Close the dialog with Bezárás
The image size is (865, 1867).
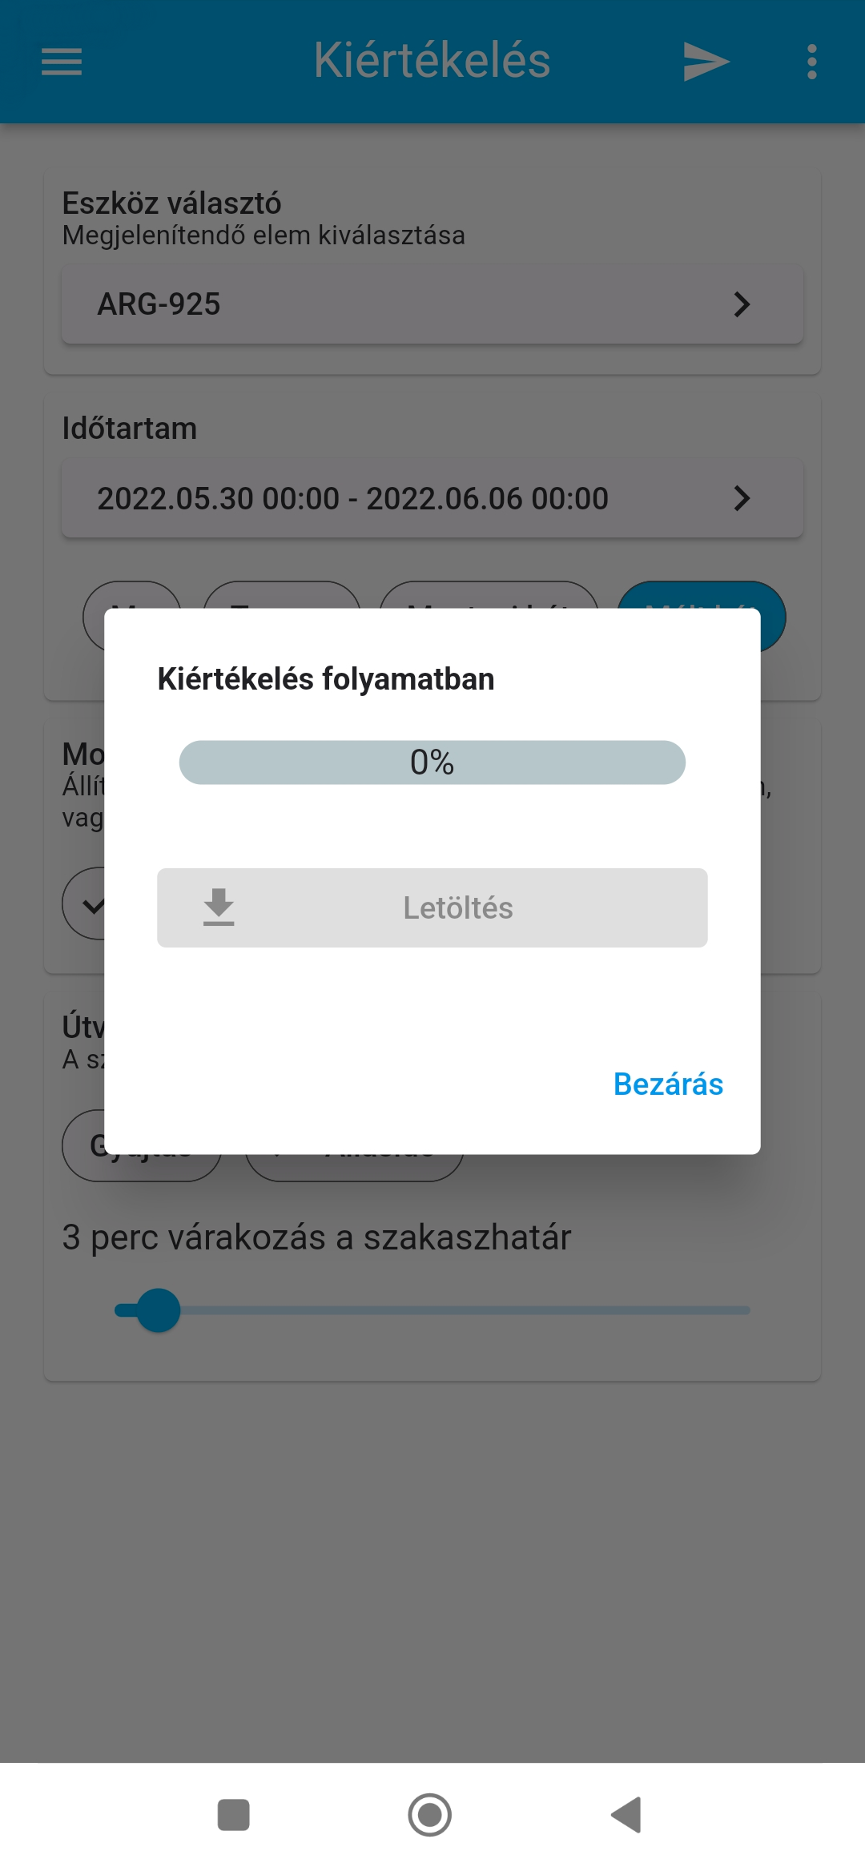coord(668,1084)
